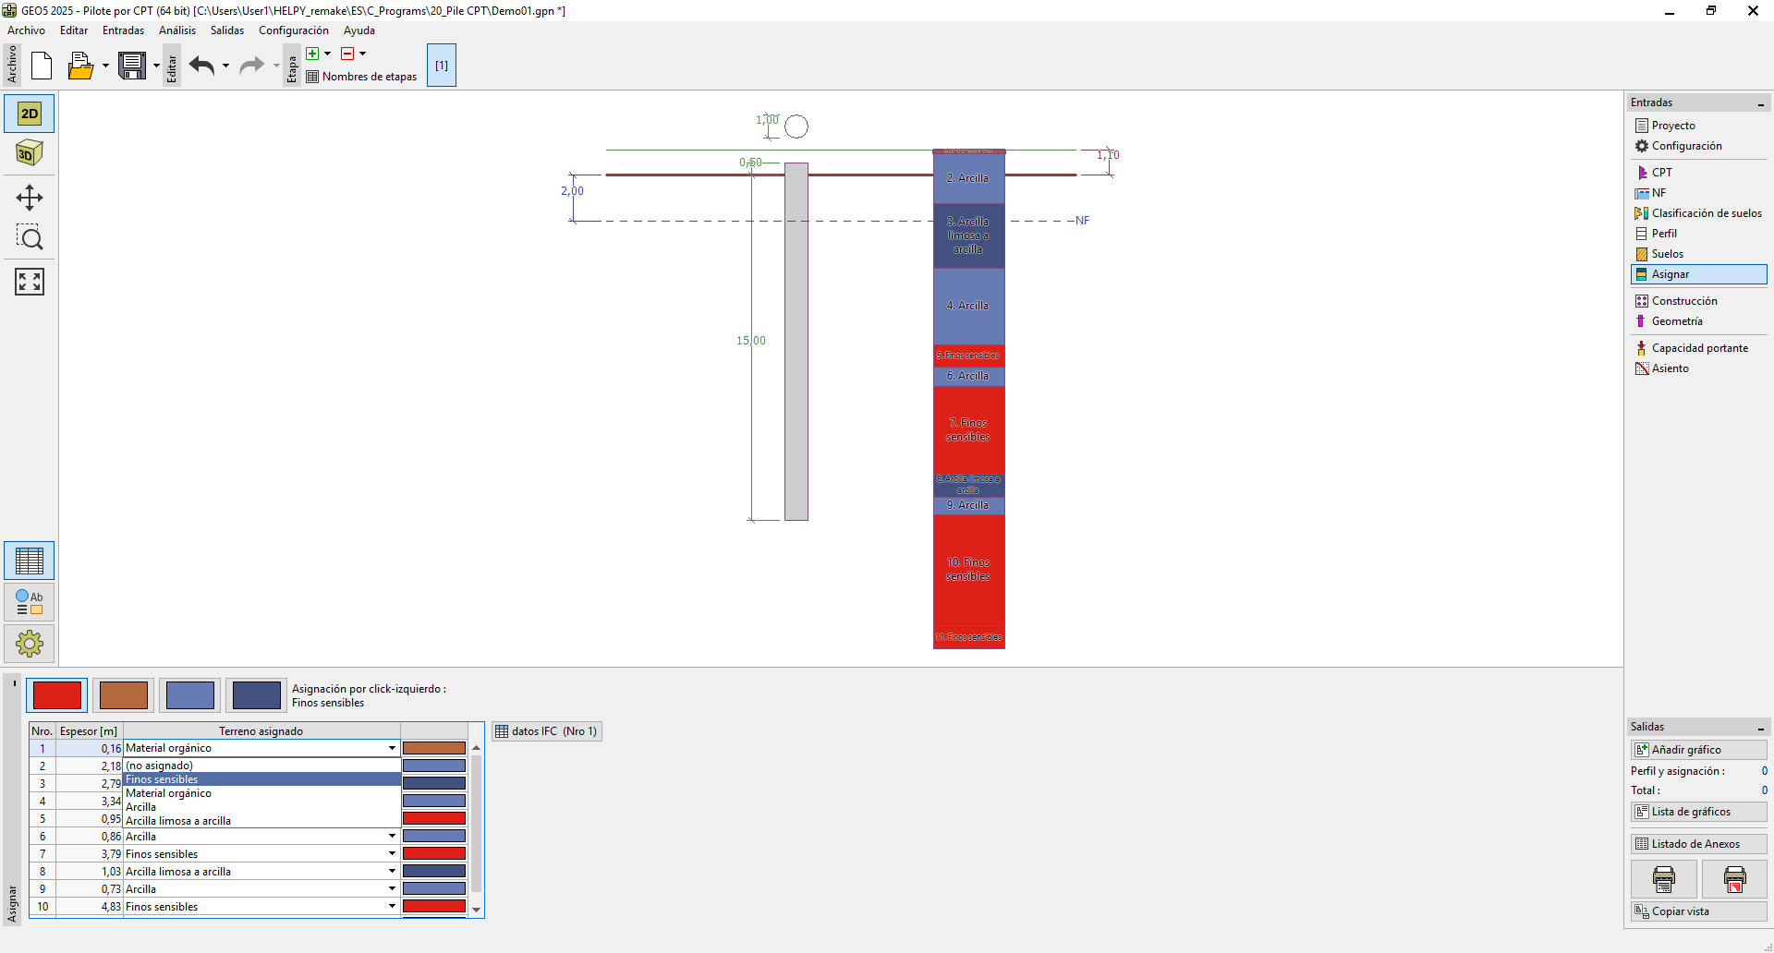This screenshot has width=1774, height=953.
Task: Click the save file icon
Action: [x=132, y=66]
